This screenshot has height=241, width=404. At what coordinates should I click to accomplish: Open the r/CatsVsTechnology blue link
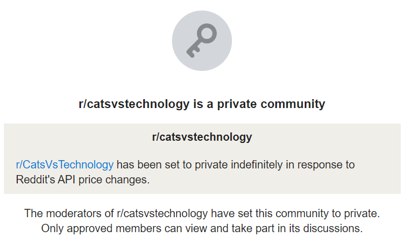(x=65, y=165)
